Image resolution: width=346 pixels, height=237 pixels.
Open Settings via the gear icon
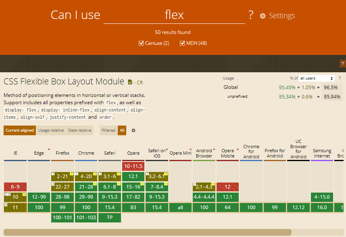[x=263, y=16]
